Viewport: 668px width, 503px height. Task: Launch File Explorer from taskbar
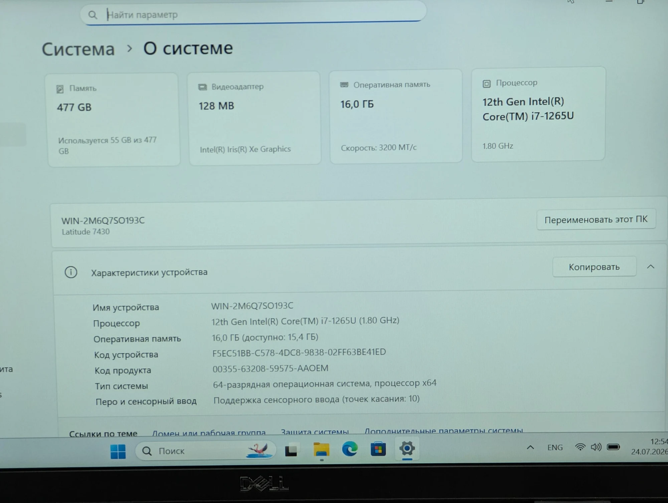pyautogui.click(x=321, y=450)
